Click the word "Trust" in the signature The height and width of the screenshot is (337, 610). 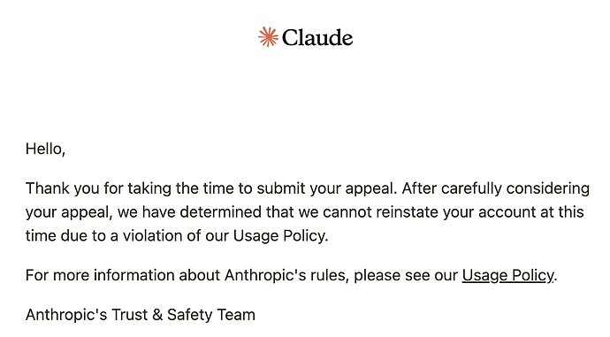pyautogui.click(x=129, y=315)
